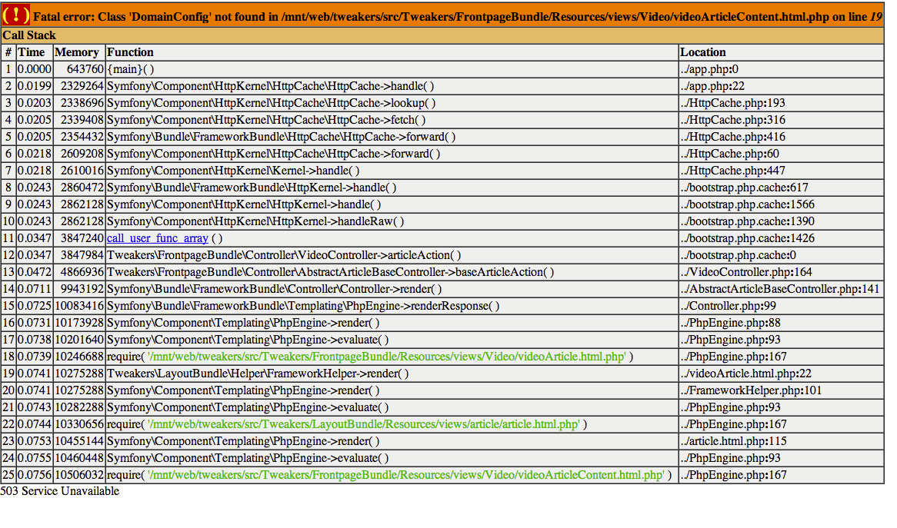Select the VideoController->articleAction() row

click(x=442, y=255)
